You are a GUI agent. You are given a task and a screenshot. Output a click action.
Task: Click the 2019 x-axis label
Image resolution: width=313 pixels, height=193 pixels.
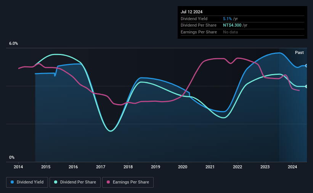click(x=156, y=167)
